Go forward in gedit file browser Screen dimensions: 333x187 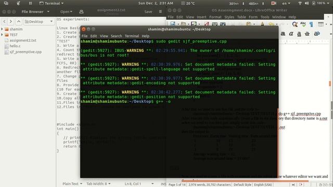[10, 21]
